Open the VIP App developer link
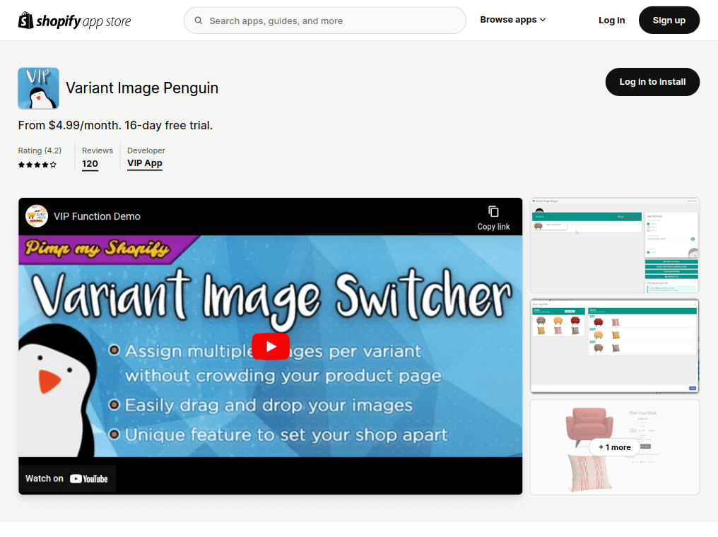The image size is (718, 537). tap(144, 163)
